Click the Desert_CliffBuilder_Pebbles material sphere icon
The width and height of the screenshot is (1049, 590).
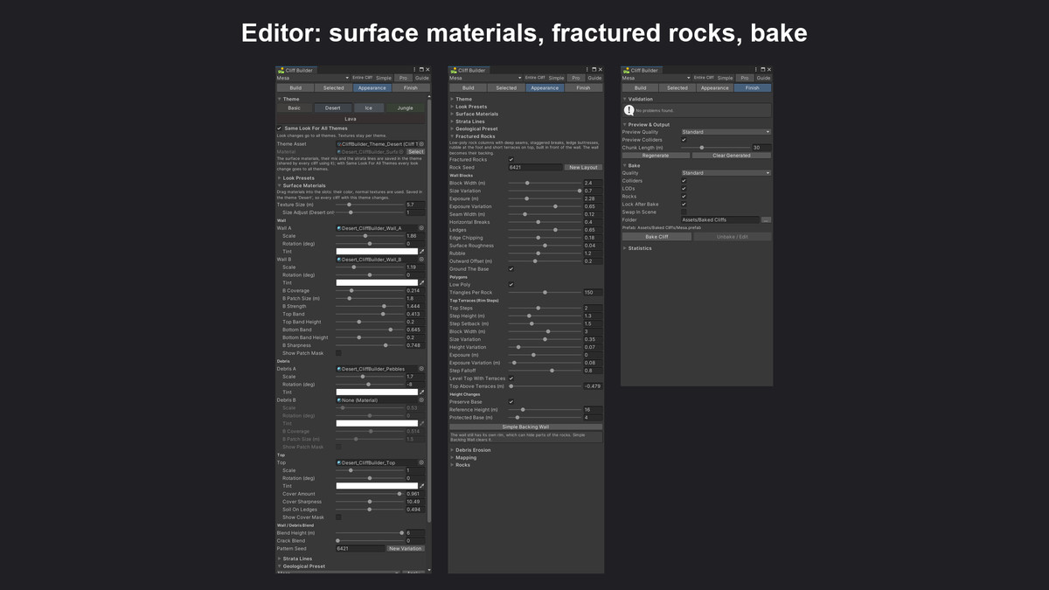click(x=339, y=369)
